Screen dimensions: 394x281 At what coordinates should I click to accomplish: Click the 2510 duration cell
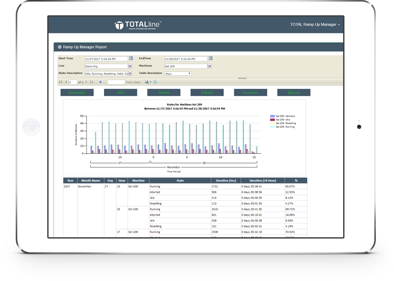(x=226, y=209)
